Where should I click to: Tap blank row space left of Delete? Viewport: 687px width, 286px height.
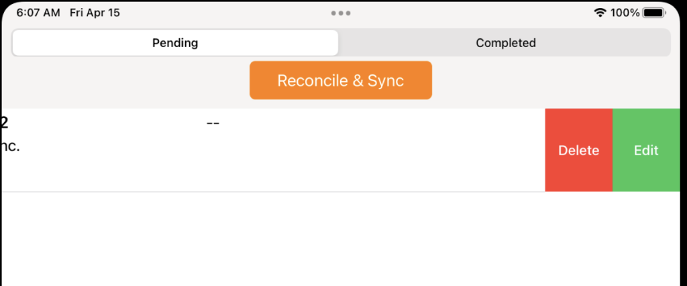point(394,150)
